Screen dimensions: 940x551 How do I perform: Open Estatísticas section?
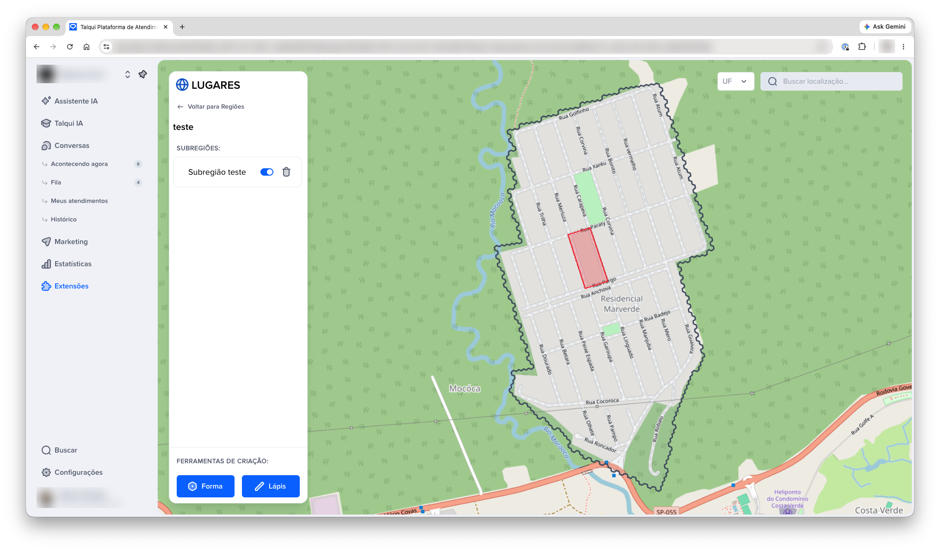[x=73, y=263]
